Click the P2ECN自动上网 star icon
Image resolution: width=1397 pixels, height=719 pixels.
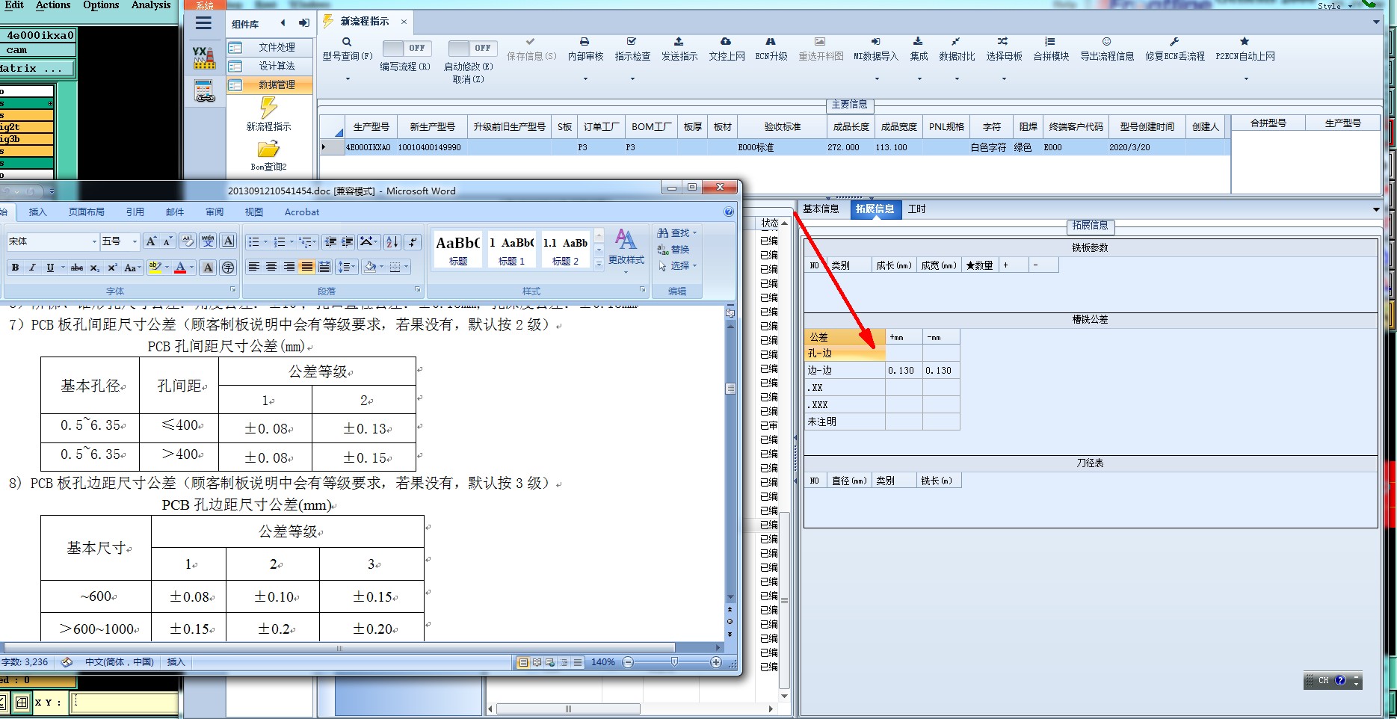click(x=1245, y=42)
